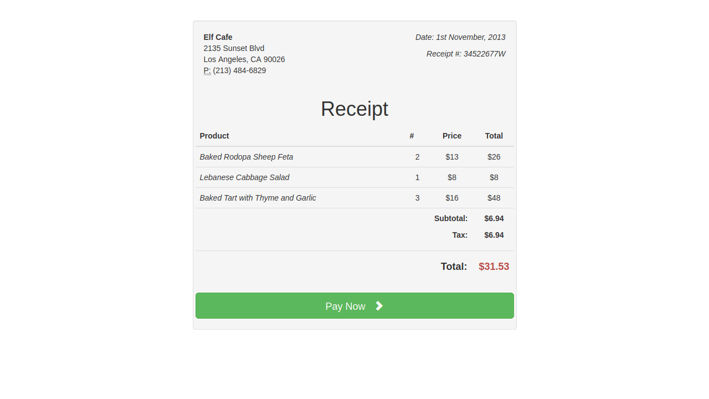
Task: Click the underlined P: phone abbreviation
Action: [x=207, y=70]
